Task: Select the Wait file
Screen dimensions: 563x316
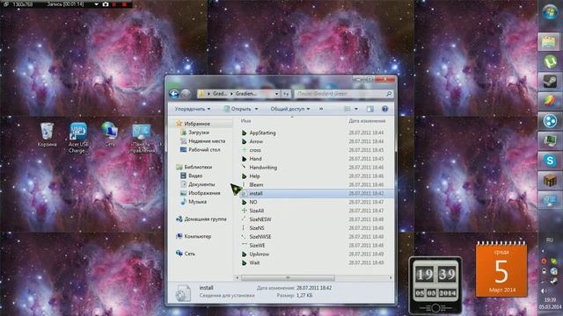Action: point(254,263)
